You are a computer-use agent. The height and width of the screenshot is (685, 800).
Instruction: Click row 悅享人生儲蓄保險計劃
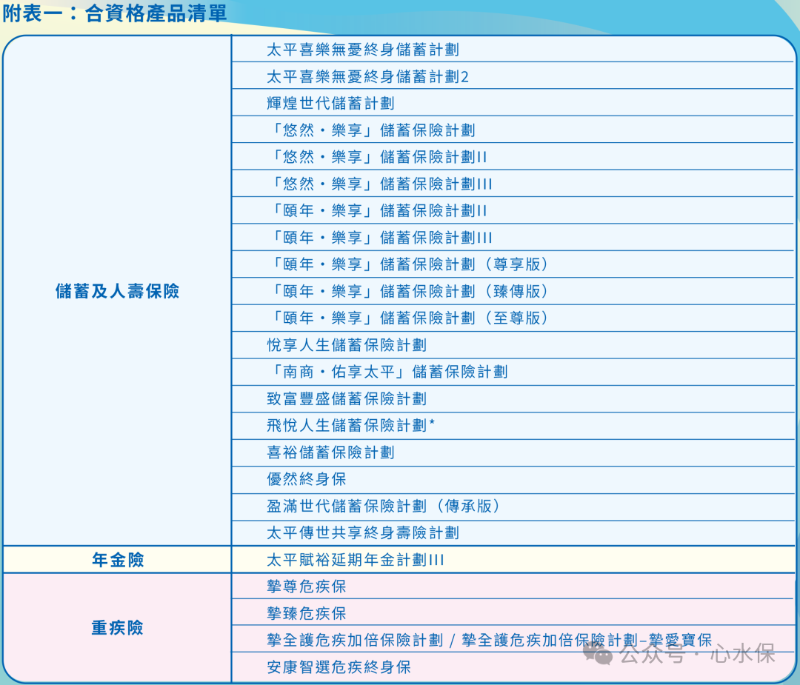pos(513,345)
